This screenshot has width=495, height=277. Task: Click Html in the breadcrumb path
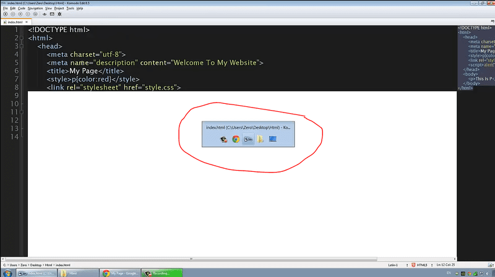click(48, 265)
